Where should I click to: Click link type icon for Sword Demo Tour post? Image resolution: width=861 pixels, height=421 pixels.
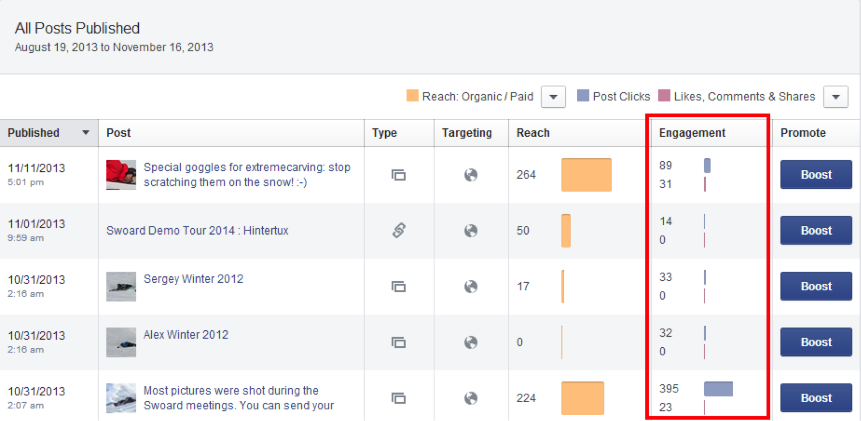(x=399, y=231)
